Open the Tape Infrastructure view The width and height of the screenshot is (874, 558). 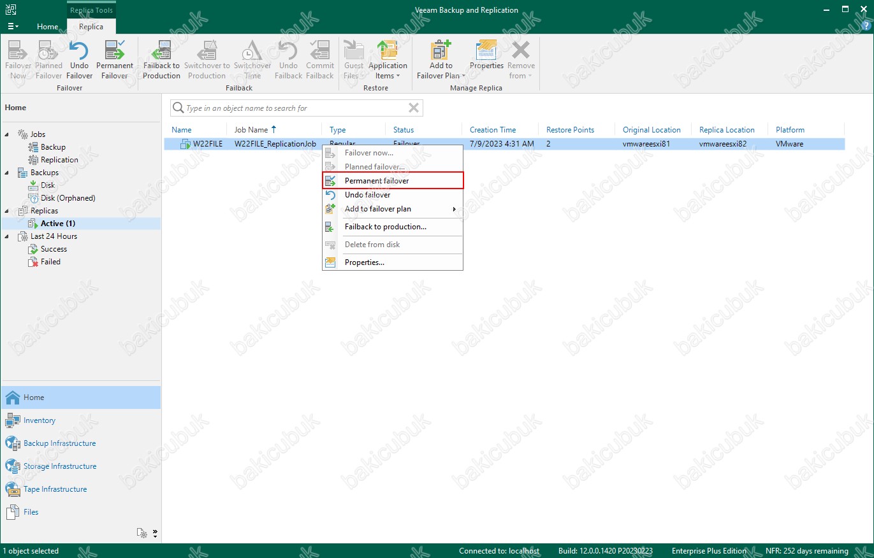(x=80, y=489)
